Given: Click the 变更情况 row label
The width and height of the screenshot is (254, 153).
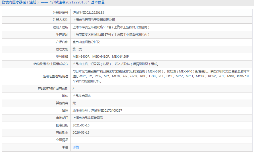Looking at the screenshot, I should pos(62,140).
